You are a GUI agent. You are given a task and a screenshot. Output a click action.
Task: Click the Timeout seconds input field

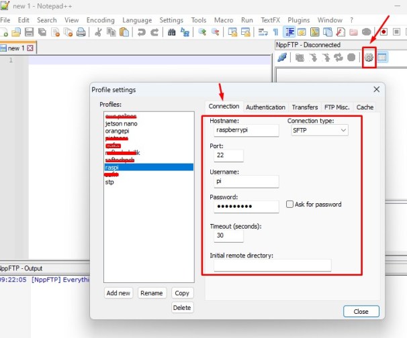228,235
